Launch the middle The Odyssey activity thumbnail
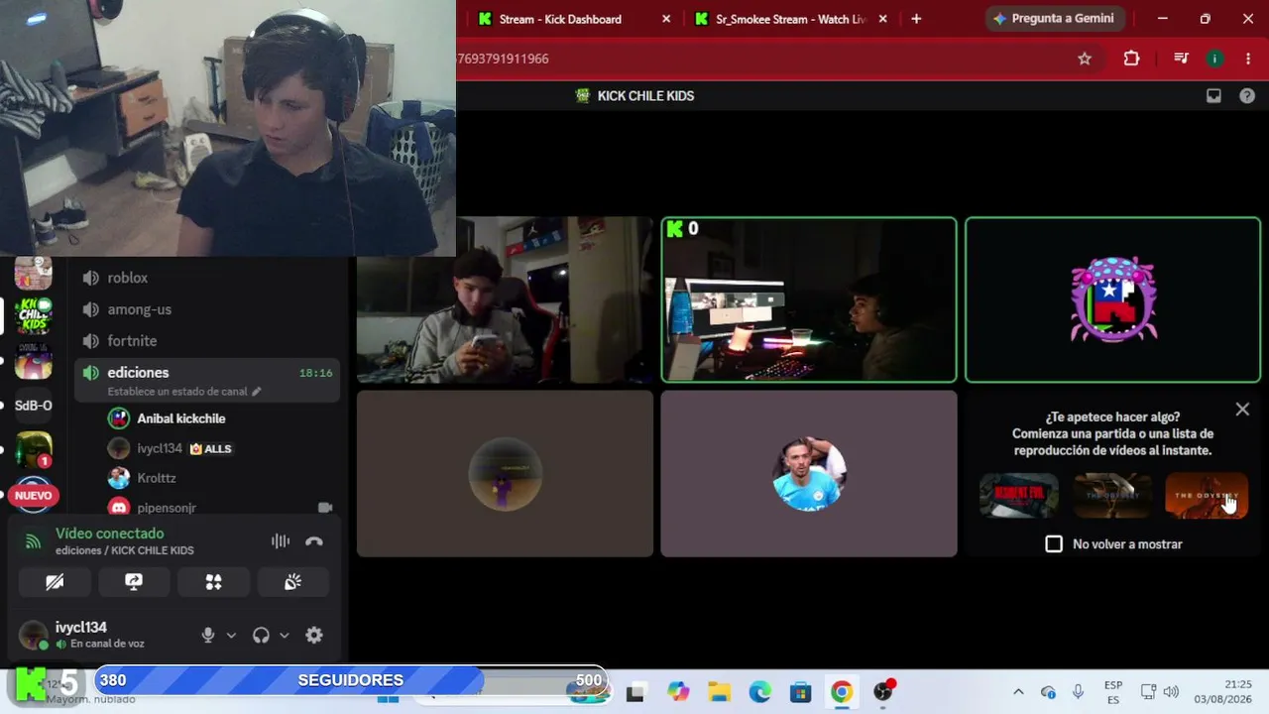This screenshot has height=714, width=1269. point(1112,496)
